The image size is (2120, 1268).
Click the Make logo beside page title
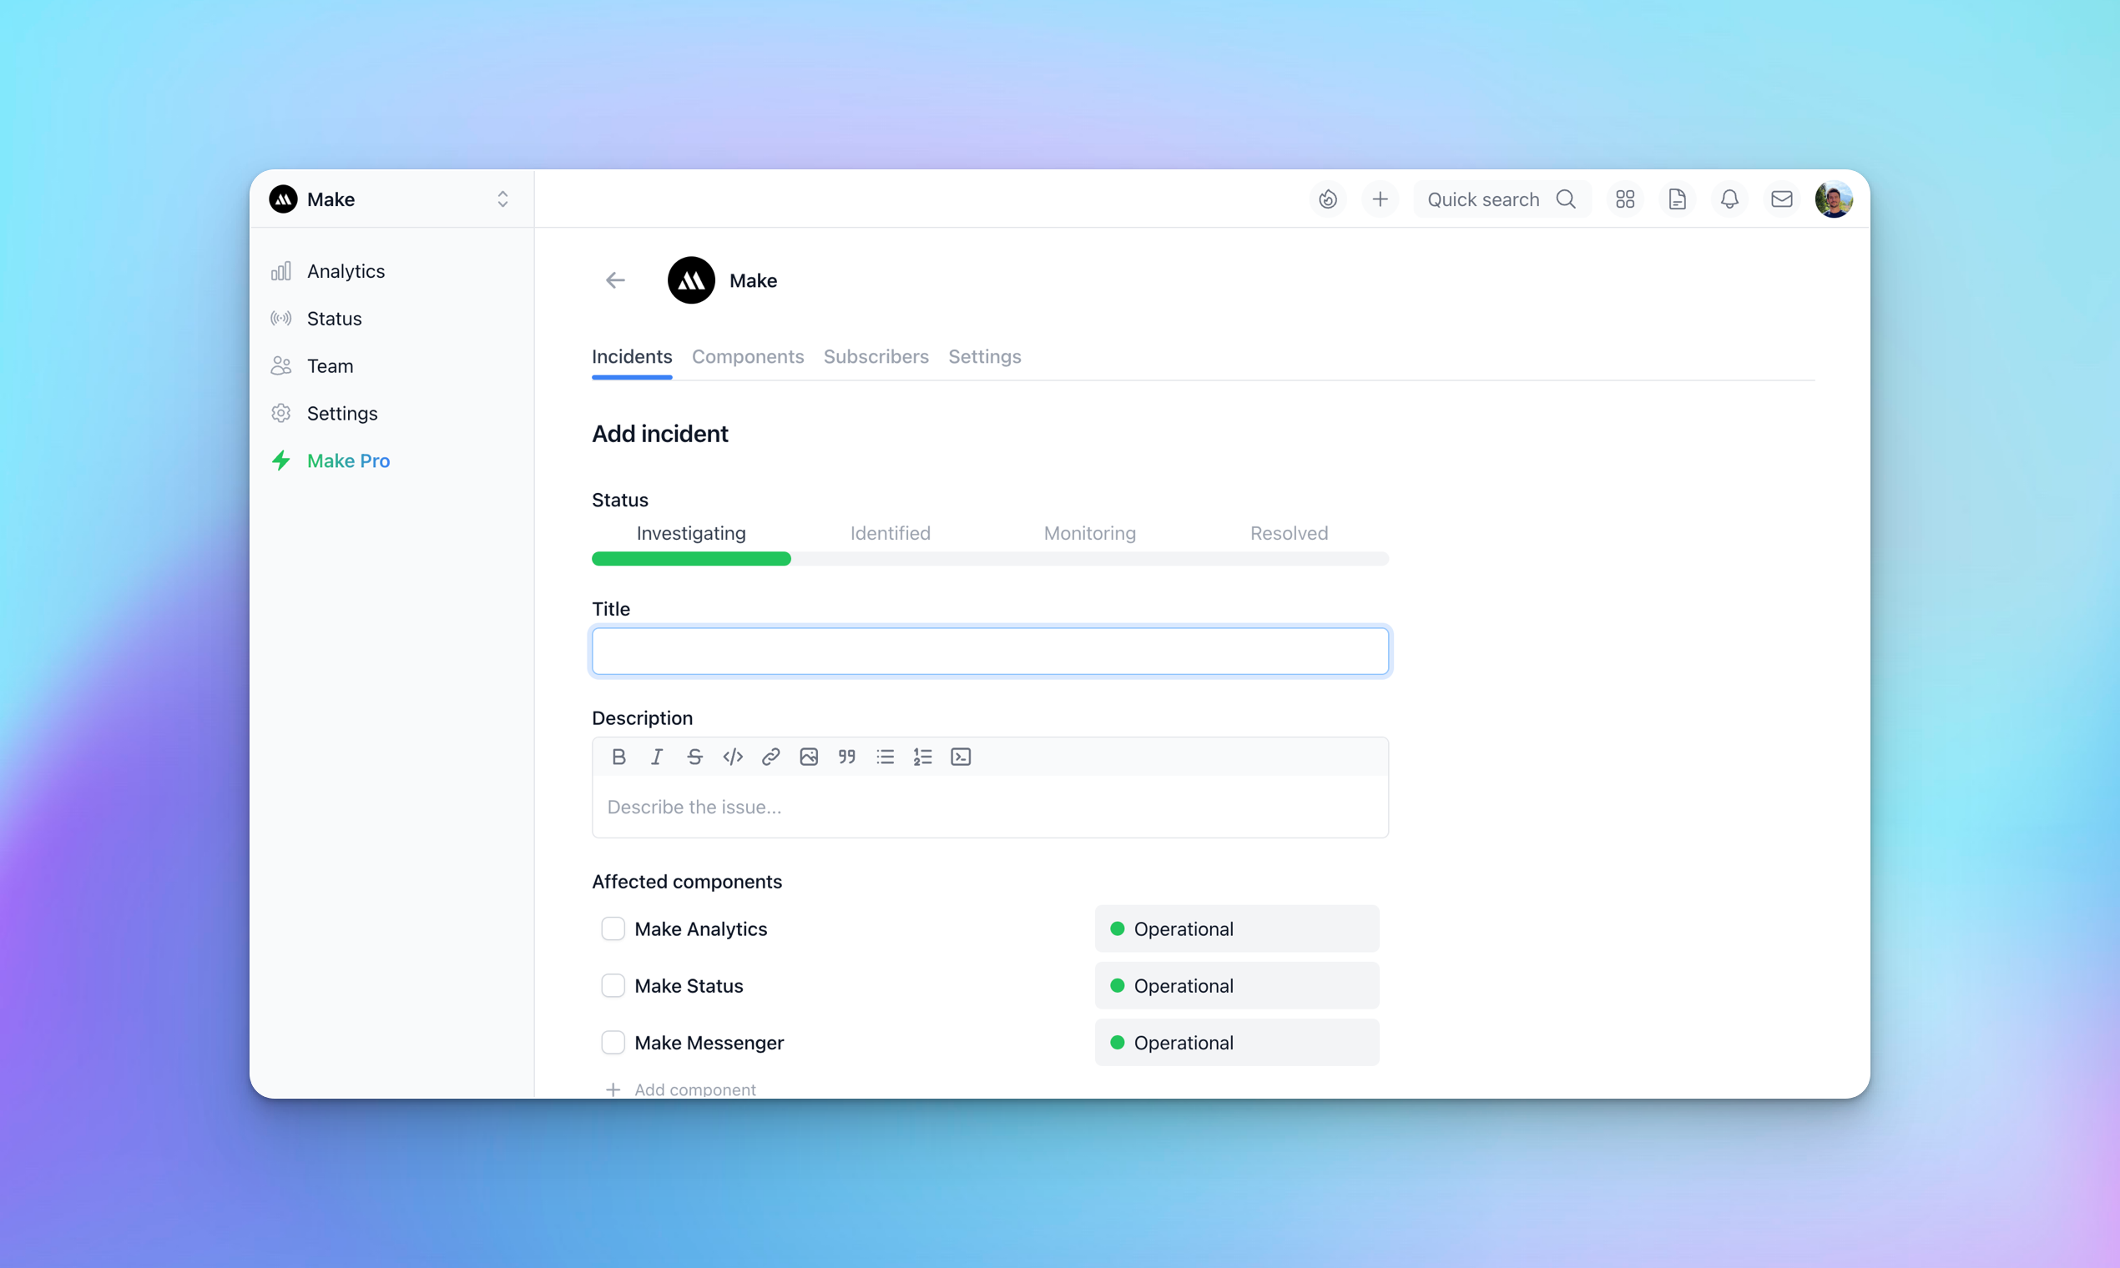tap(691, 280)
